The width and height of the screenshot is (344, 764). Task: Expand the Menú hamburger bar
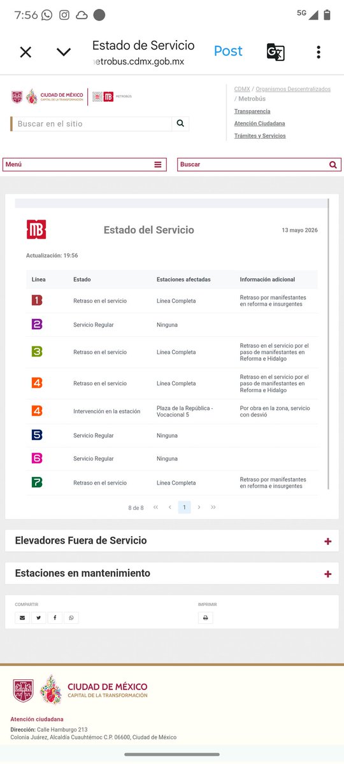[85, 164]
